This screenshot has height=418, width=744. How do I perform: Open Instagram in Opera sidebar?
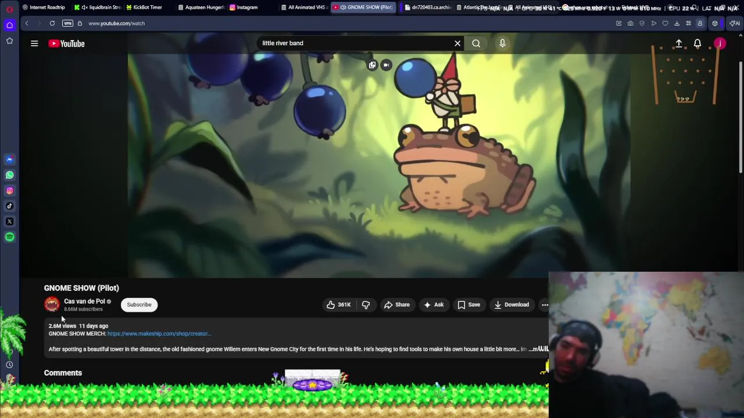9,190
